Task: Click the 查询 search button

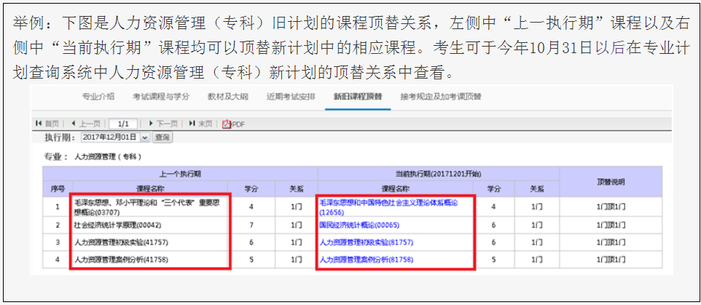Action: click(162, 137)
